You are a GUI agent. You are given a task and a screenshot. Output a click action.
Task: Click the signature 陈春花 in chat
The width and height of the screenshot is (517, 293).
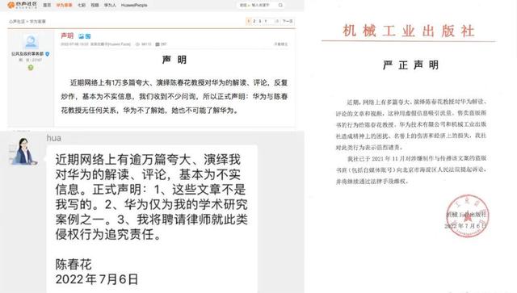pyautogui.click(x=74, y=264)
